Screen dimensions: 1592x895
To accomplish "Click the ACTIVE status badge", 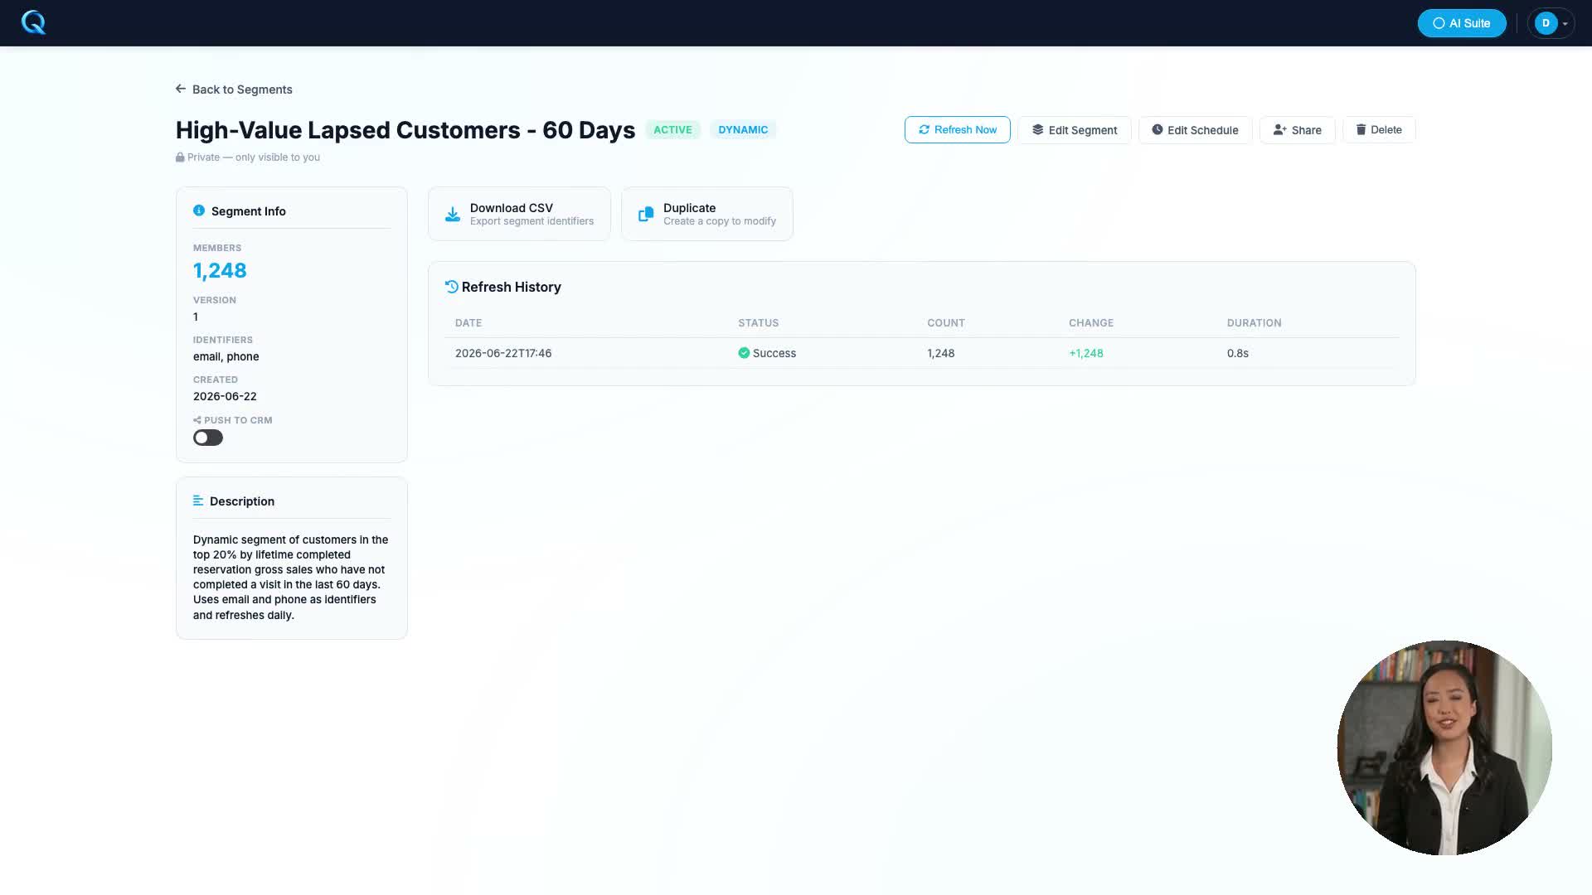I will coord(672,130).
